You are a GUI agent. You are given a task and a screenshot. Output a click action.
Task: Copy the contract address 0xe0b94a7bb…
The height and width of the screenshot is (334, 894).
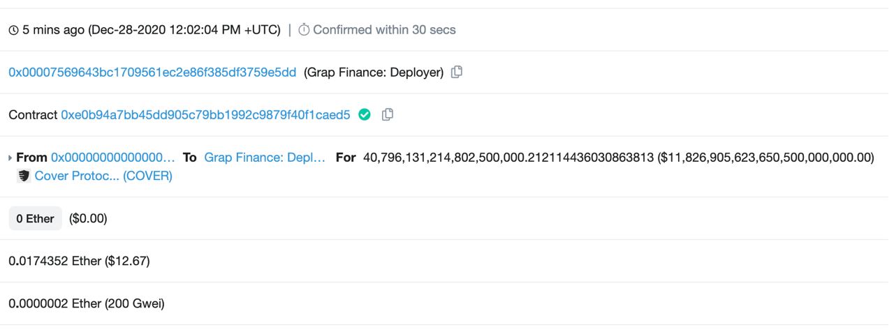pyautogui.click(x=388, y=114)
